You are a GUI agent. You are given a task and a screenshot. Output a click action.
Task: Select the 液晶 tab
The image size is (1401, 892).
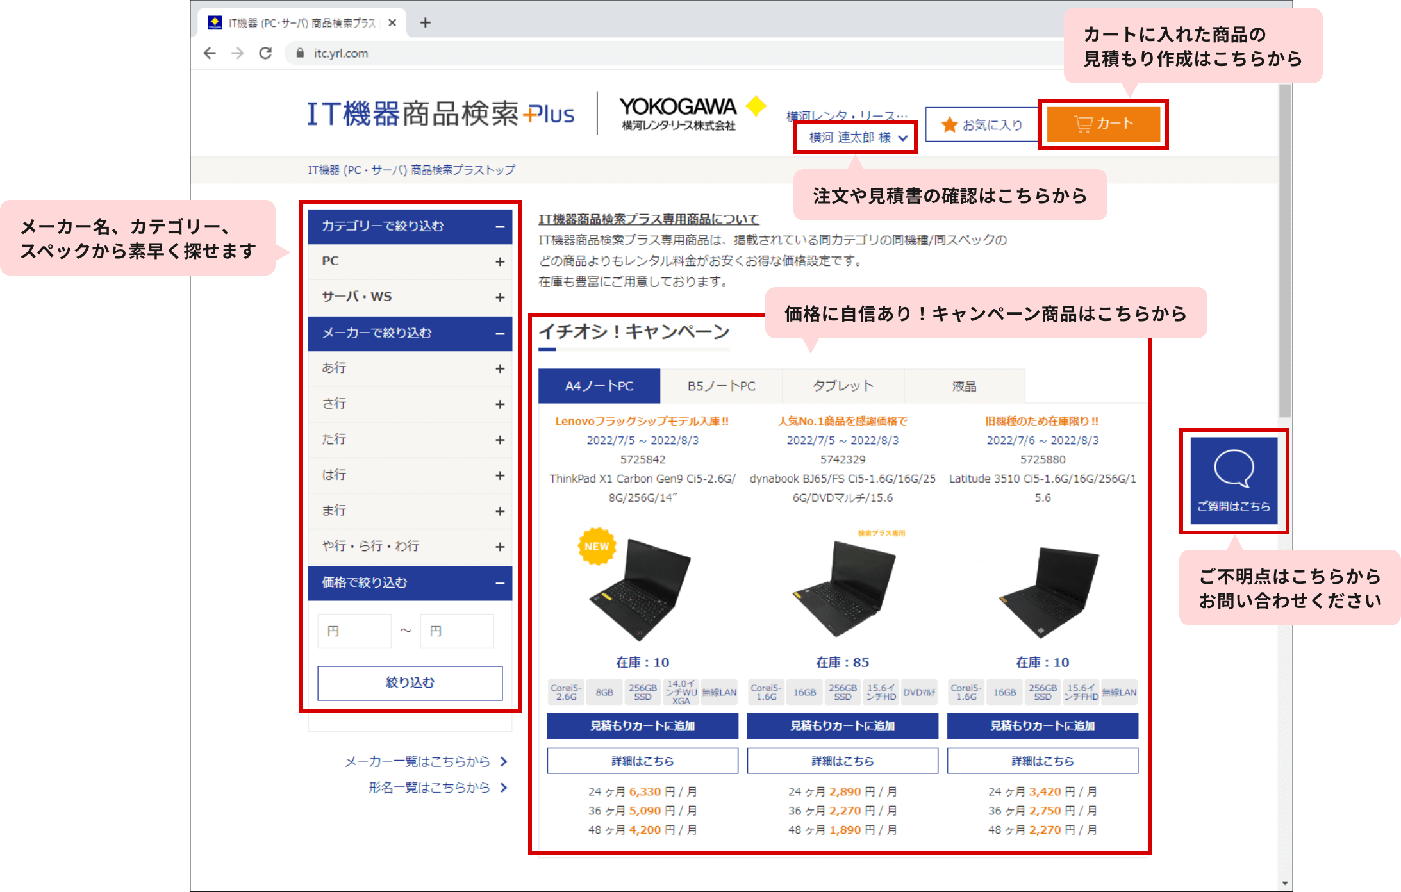pyautogui.click(x=964, y=386)
